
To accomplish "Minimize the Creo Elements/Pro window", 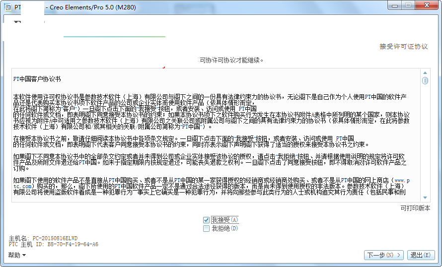I will [x=395, y=5].
